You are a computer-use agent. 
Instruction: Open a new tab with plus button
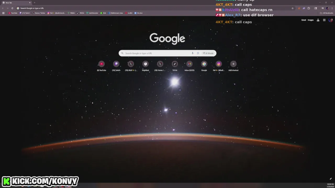click(35, 3)
